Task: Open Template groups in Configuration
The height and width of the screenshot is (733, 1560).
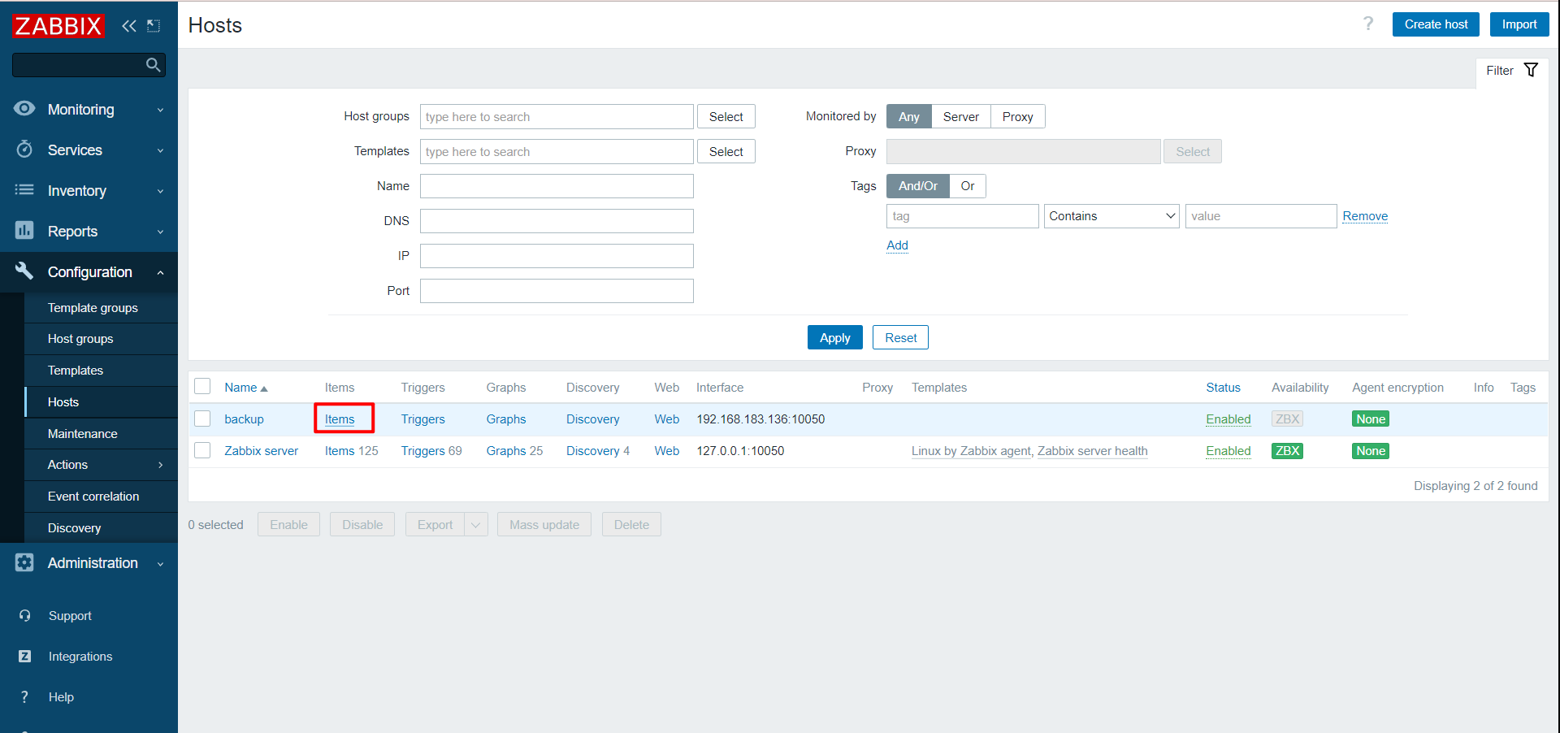Action: [93, 308]
